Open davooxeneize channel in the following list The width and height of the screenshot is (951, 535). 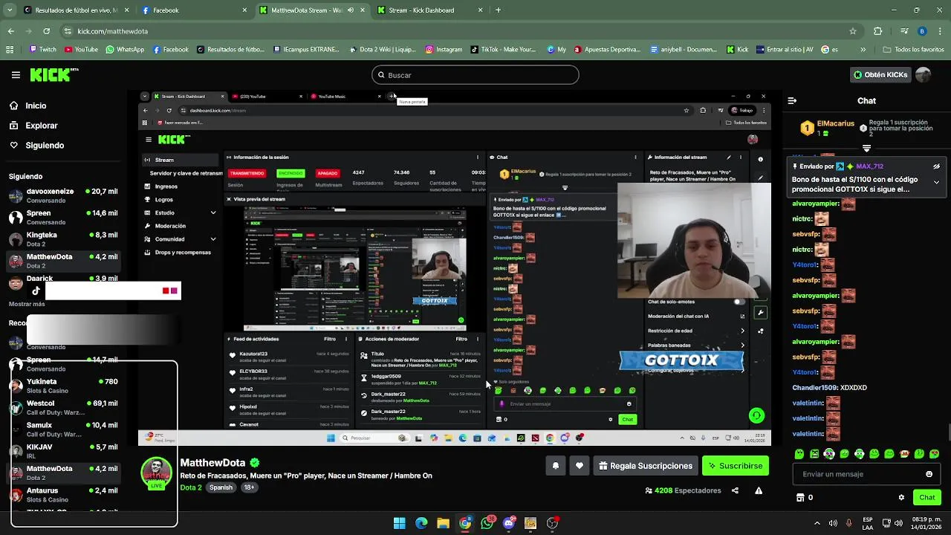click(x=63, y=195)
